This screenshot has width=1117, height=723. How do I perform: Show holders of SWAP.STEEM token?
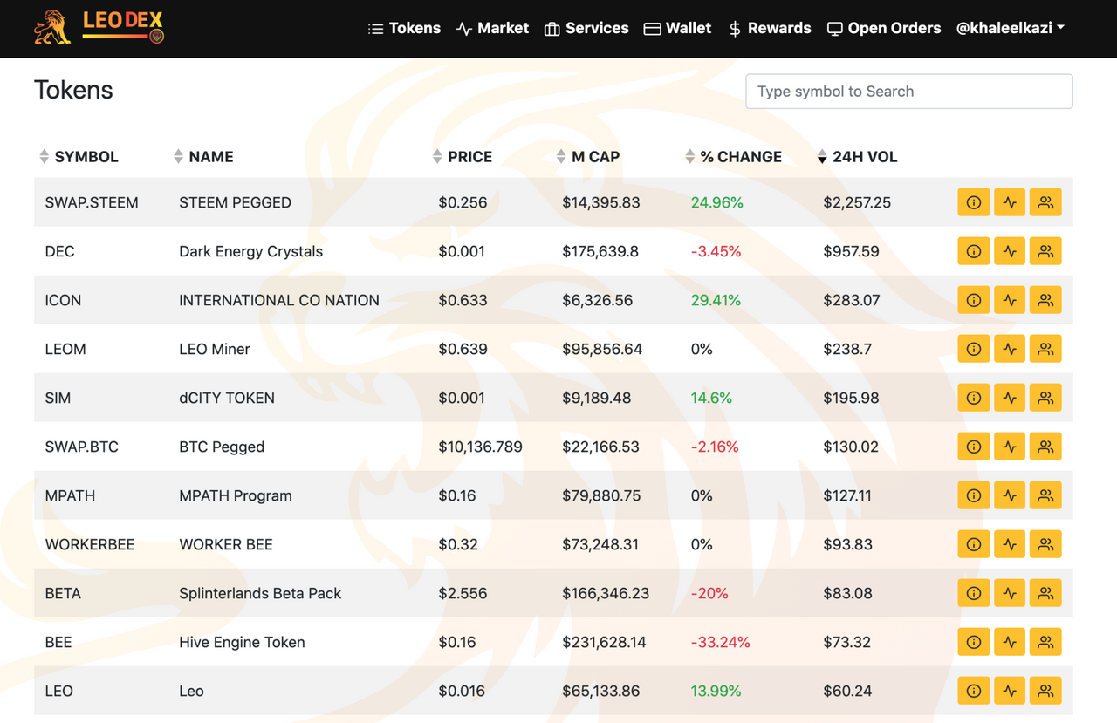click(1045, 202)
